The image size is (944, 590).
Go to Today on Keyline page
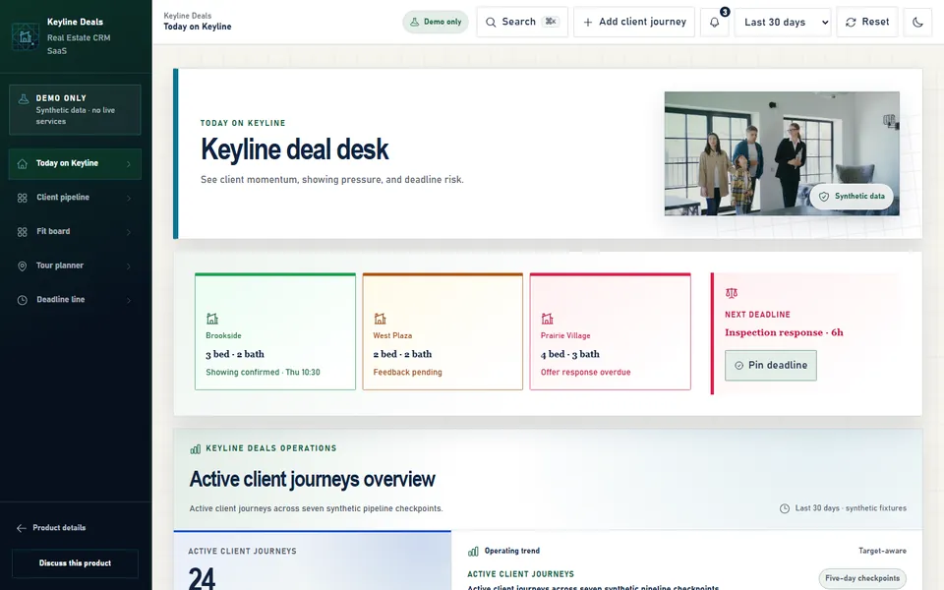76,164
